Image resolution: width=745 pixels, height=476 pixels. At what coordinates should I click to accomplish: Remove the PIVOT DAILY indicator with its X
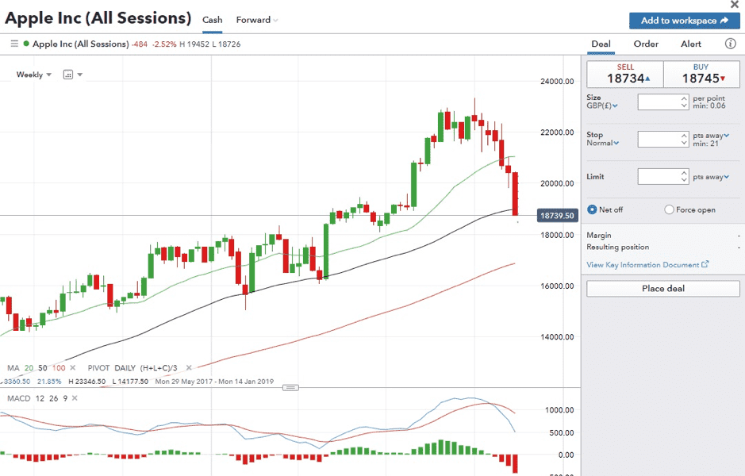click(x=189, y=367)
